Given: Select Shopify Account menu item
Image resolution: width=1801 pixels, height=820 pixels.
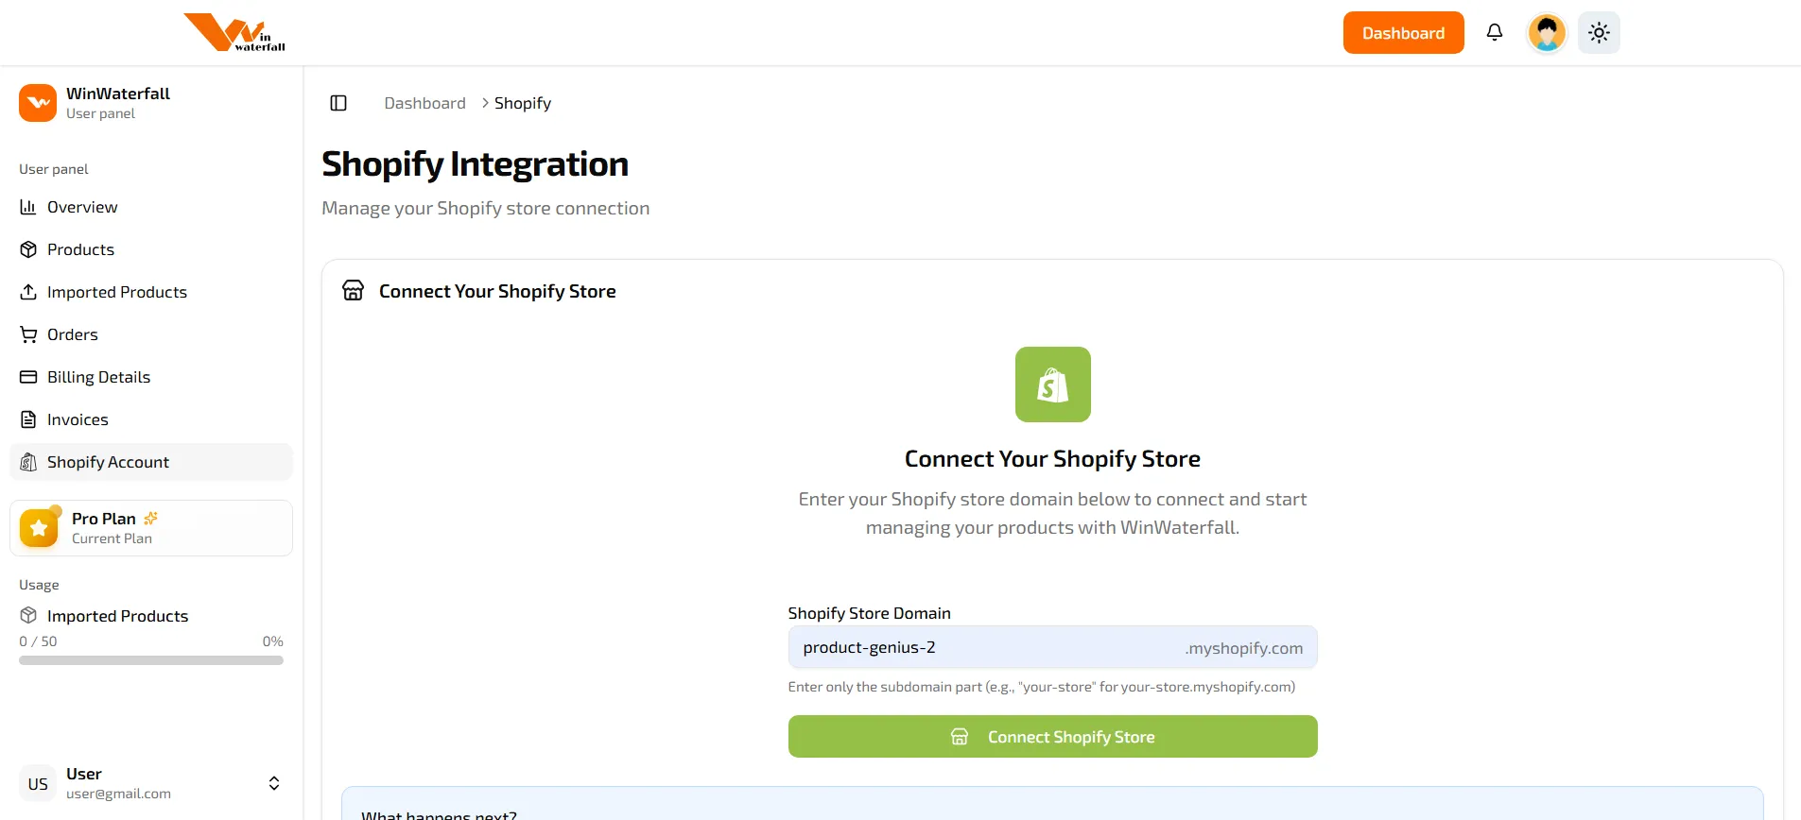Looking at the screenshot, I should 151,462.
